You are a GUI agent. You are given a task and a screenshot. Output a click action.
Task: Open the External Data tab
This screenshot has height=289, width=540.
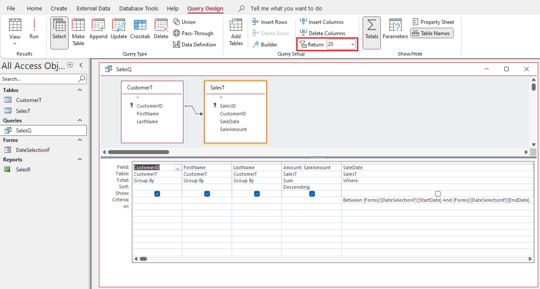[93, 8]
